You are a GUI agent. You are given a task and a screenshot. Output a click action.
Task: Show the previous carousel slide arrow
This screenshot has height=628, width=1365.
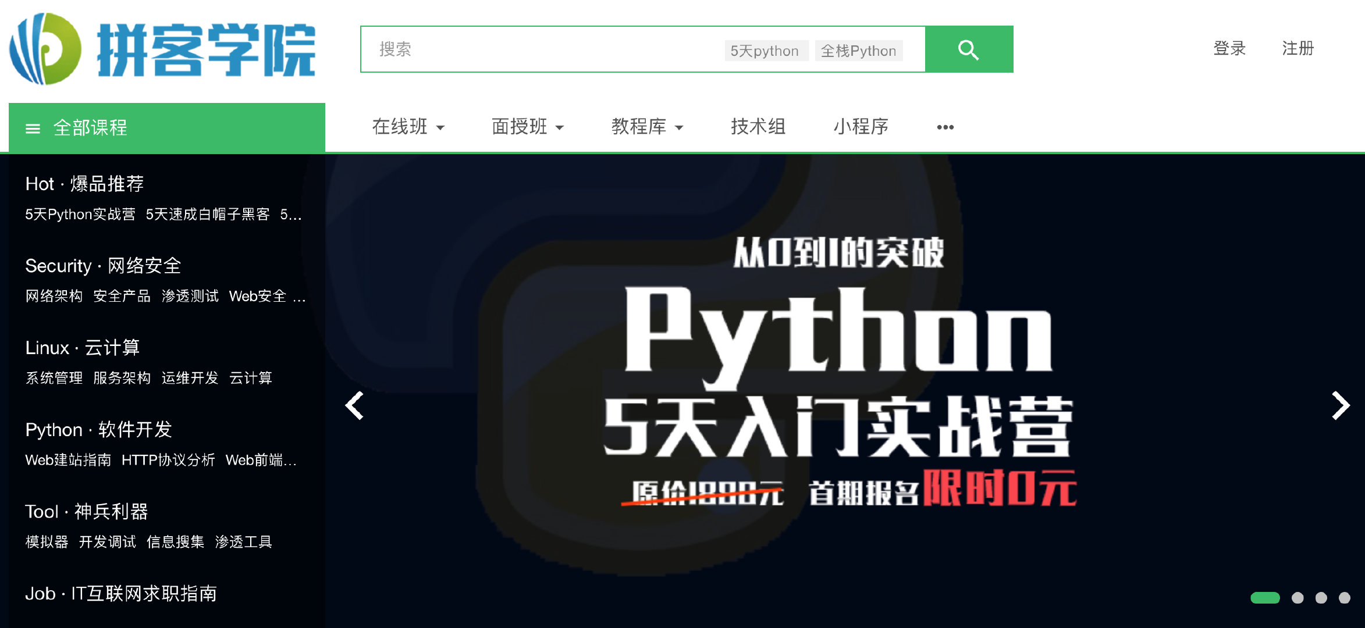tap(354, 405)
